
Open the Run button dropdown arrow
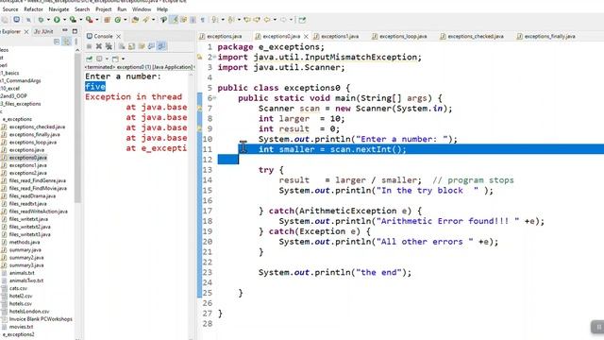[64, 20]
